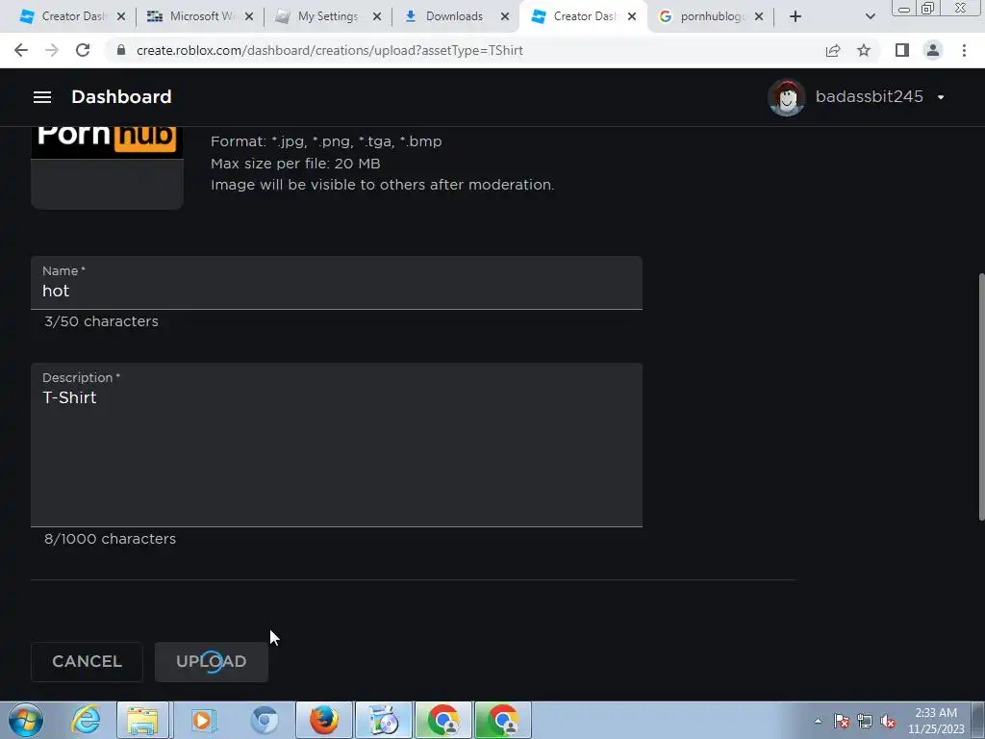Open the media disc app on taskbar
Image resolution: width=985 pixels, height=739 pixels.
point(384,720)
